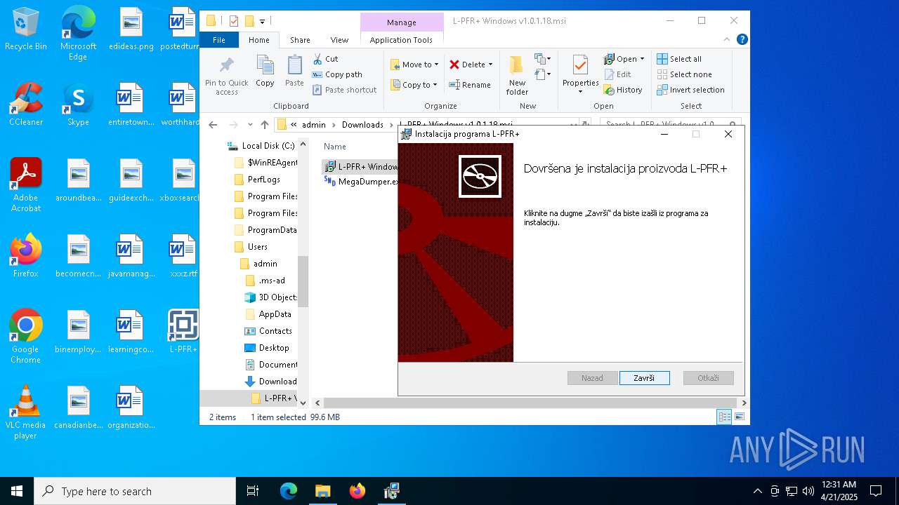
Task: Open Task View on the taskbar
Action: coord(253,491)
